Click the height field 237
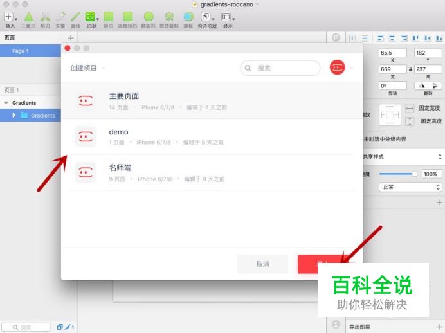The height and width of the screenshot is (333, 445). pyautogui.click(x=428, y=69)
